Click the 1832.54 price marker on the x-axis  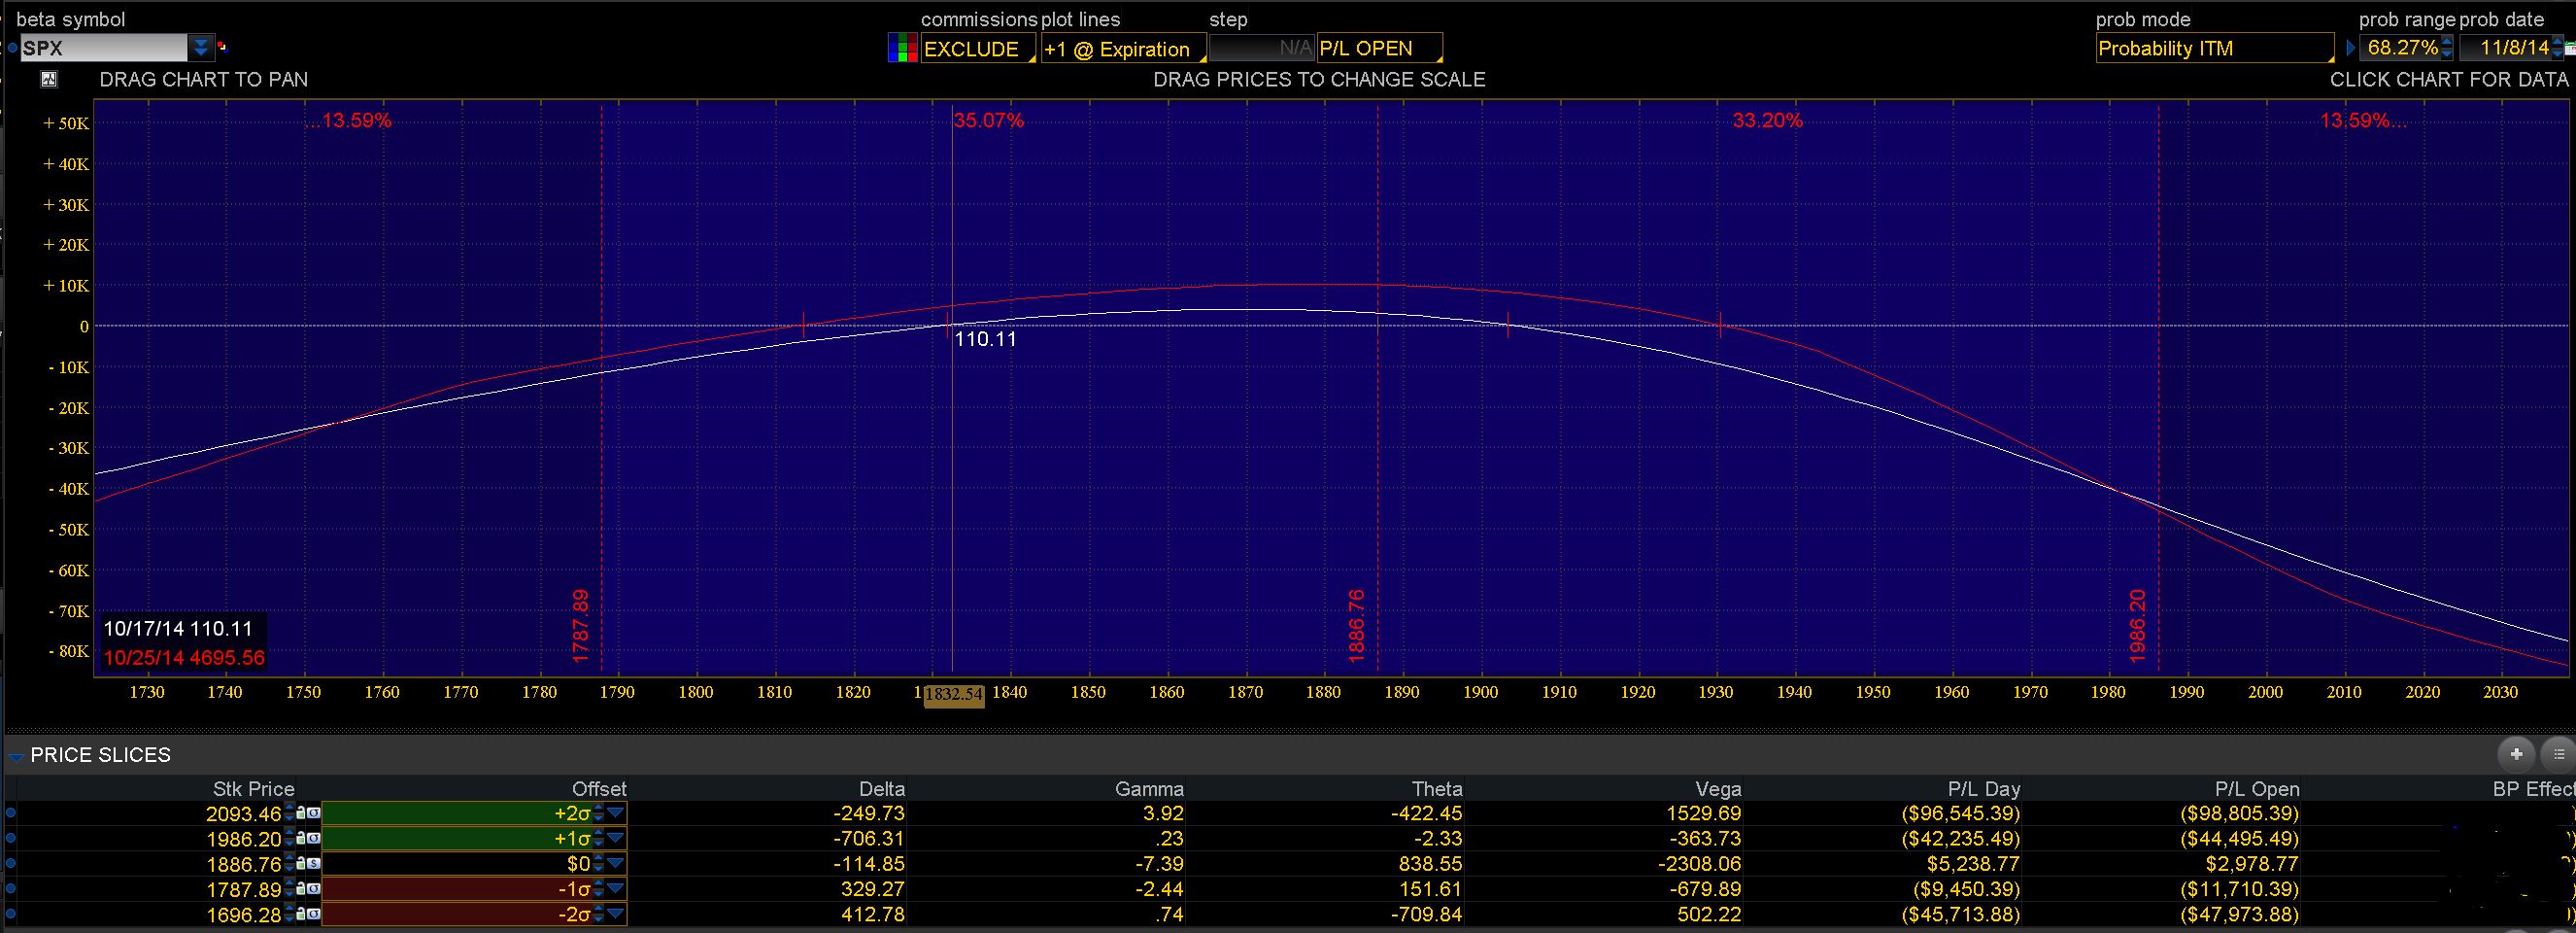[954, 694]
